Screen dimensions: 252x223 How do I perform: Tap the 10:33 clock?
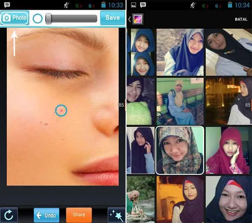115,5
